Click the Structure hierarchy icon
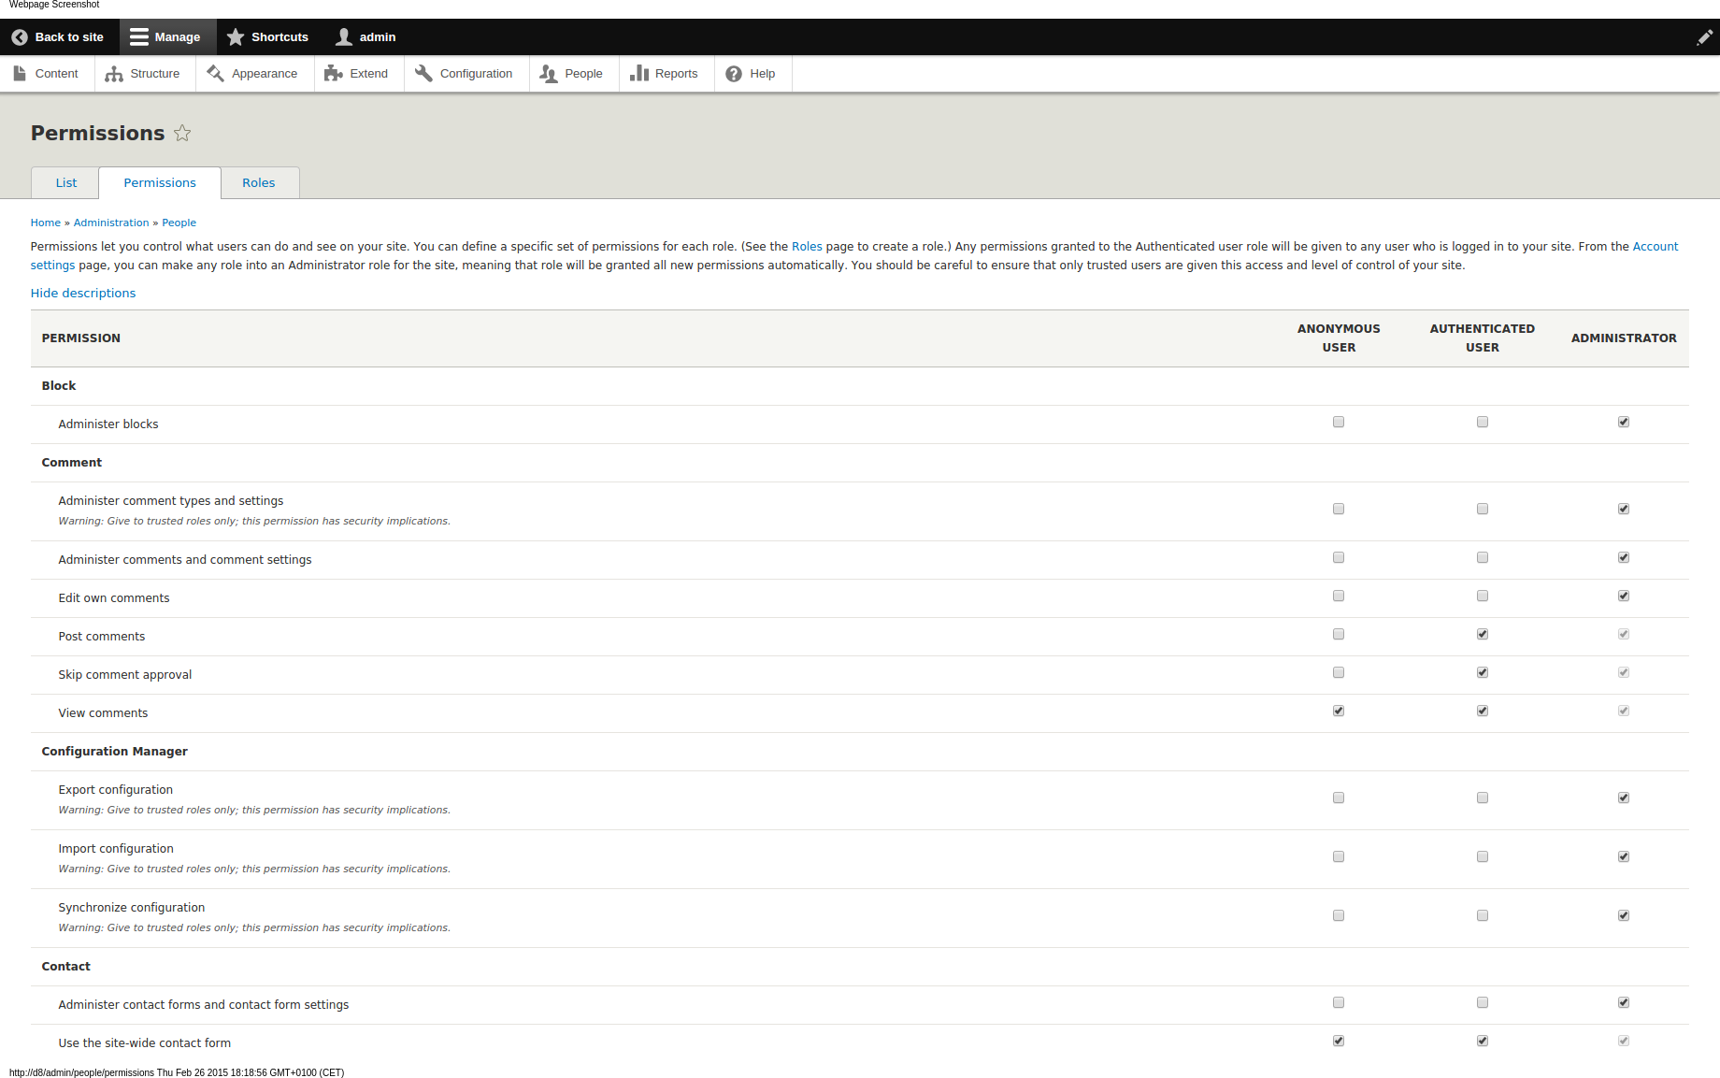Screen dimensions: 1720x1078 click(114, 74)
